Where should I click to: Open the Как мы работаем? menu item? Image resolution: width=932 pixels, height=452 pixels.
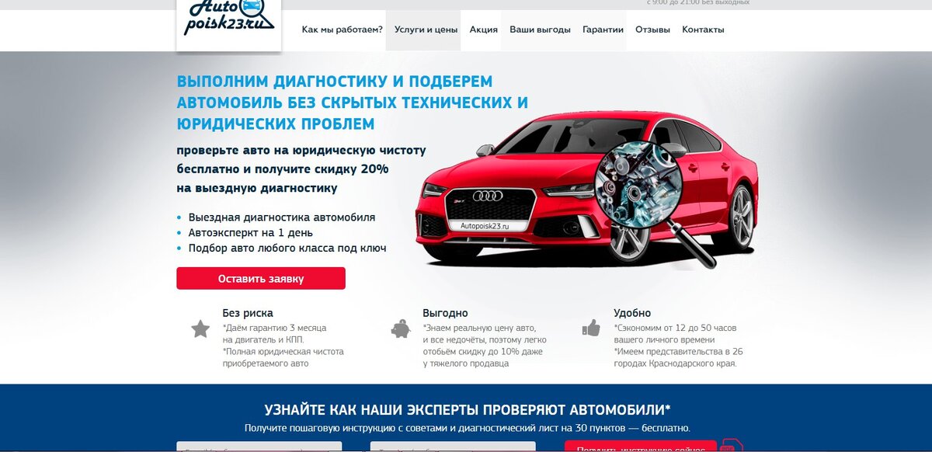[343, 30]
